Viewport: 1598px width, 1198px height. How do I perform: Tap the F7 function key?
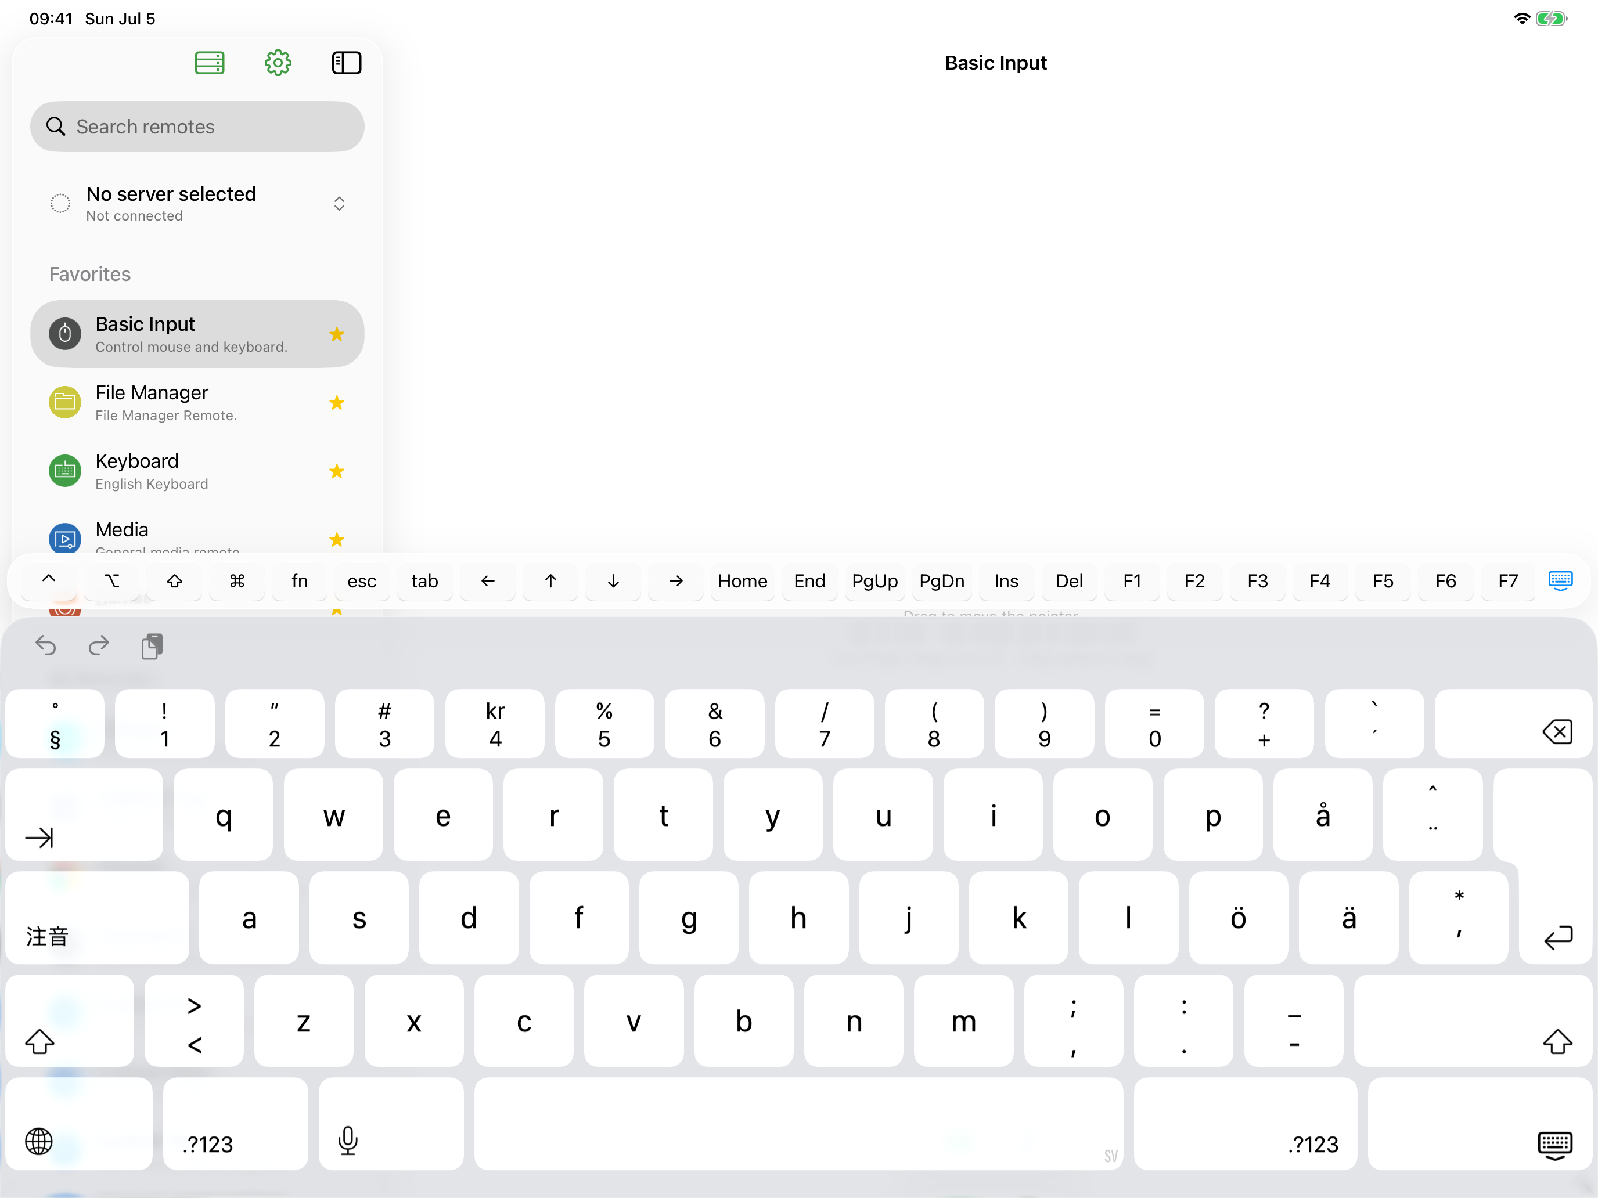click(1507, 580)
